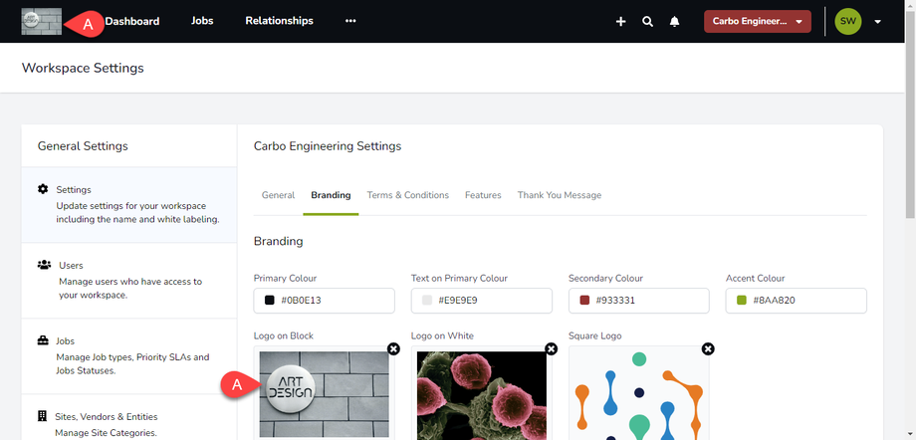Expand the Carbo Engineering workspace dropdown
916x440 pixels.
coord(757,21)
